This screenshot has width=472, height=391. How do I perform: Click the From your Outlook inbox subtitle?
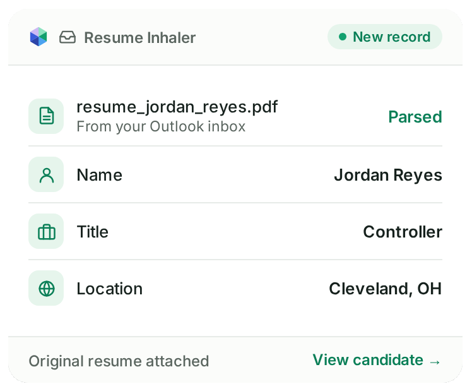tap(161, 126)
